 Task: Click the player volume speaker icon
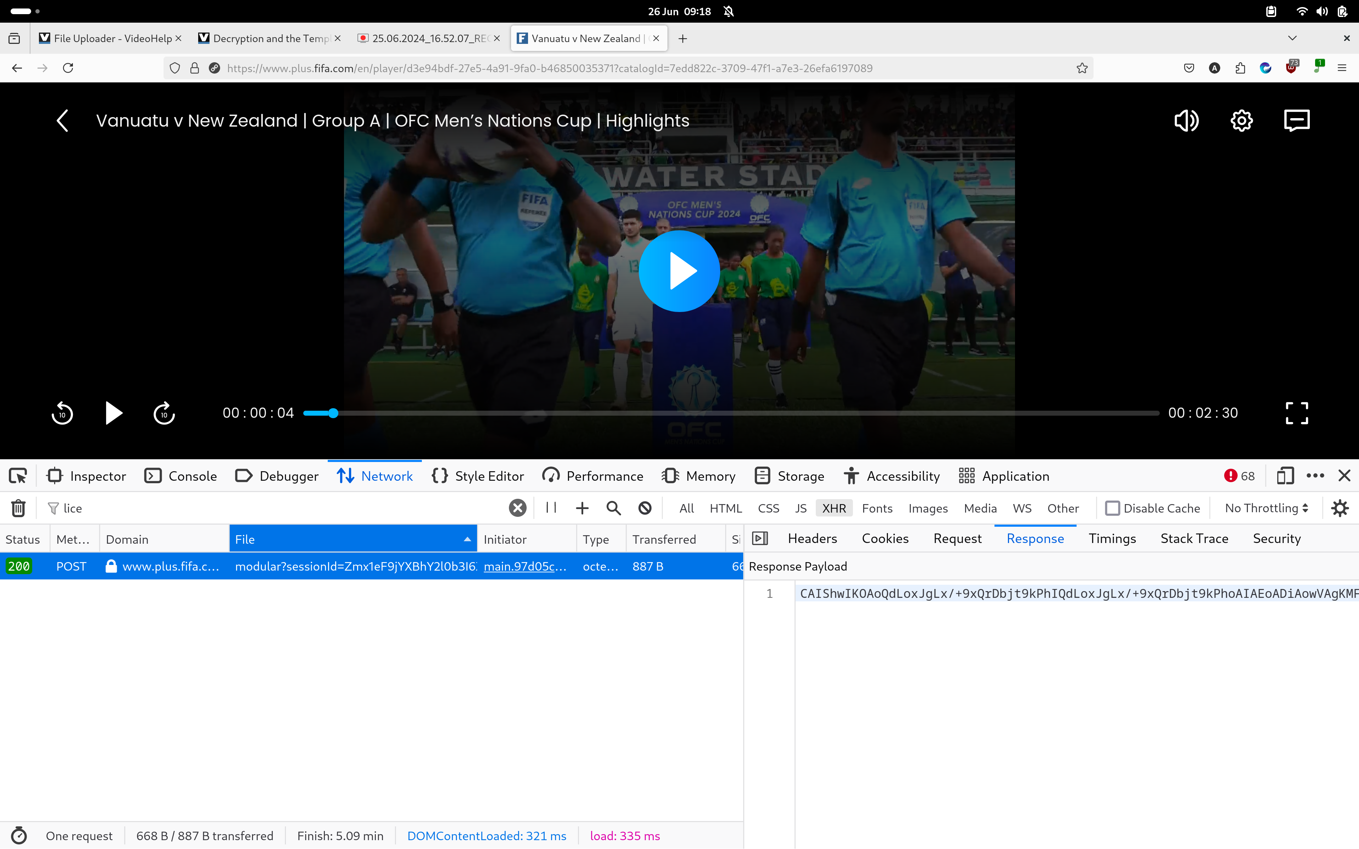click(x=1186, y=121)
